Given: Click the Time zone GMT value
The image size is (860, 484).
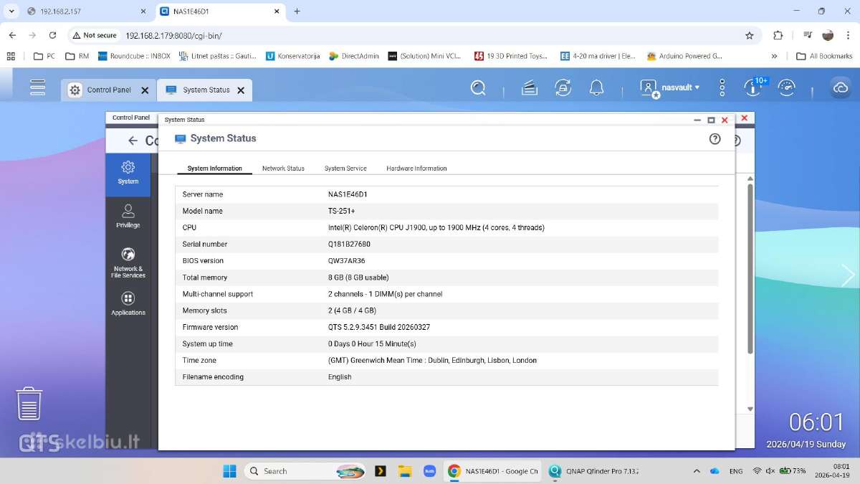Looking at the screenshot, I should (432, 360).
